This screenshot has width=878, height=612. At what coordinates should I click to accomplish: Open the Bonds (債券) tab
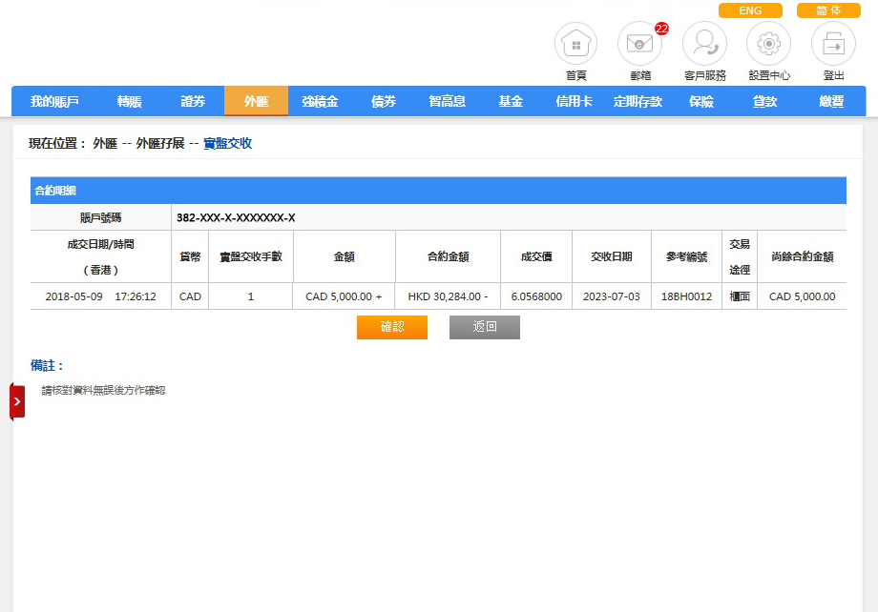tap(384, 101)
